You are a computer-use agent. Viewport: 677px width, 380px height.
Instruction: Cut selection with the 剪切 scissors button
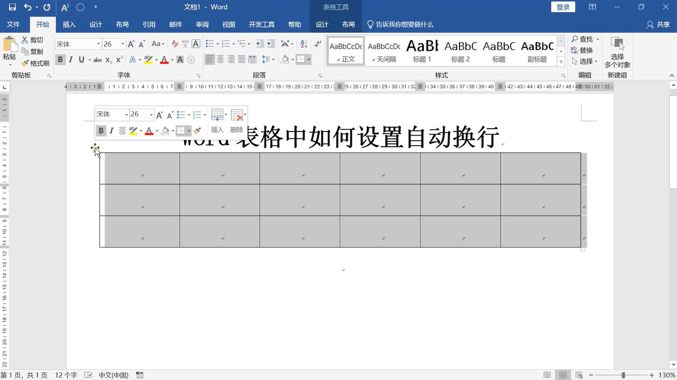click(32, 40)
